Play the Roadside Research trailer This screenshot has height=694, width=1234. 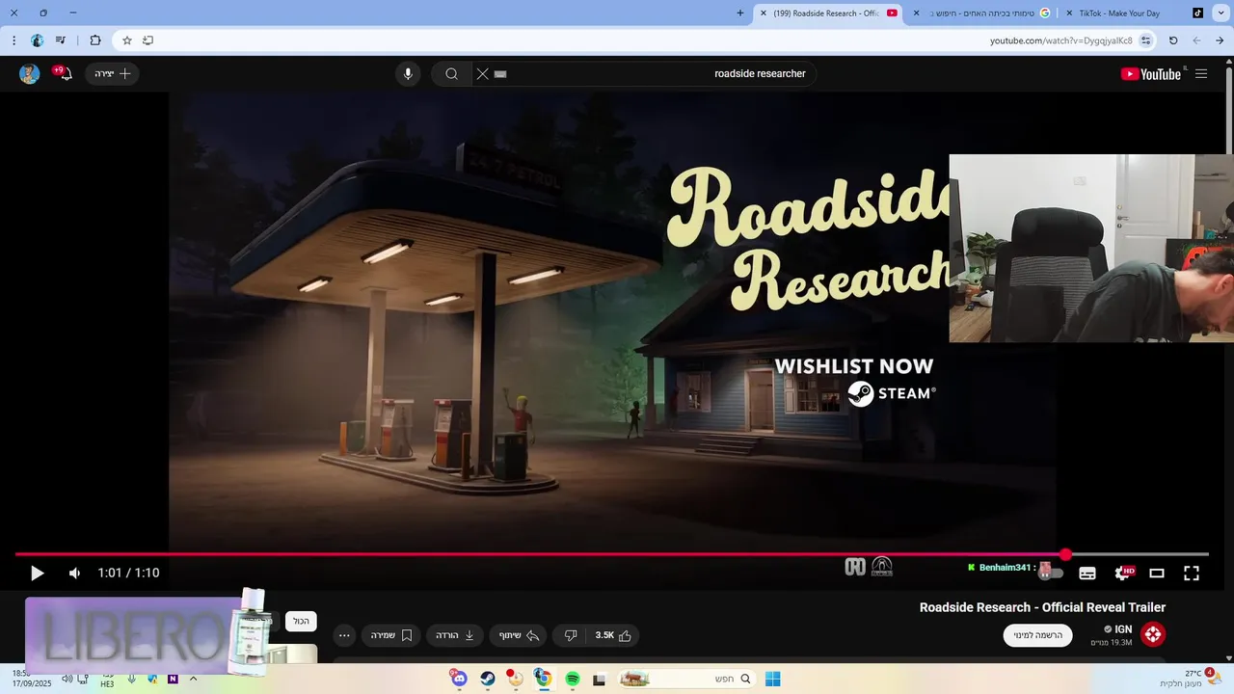[x=37, y=574]
